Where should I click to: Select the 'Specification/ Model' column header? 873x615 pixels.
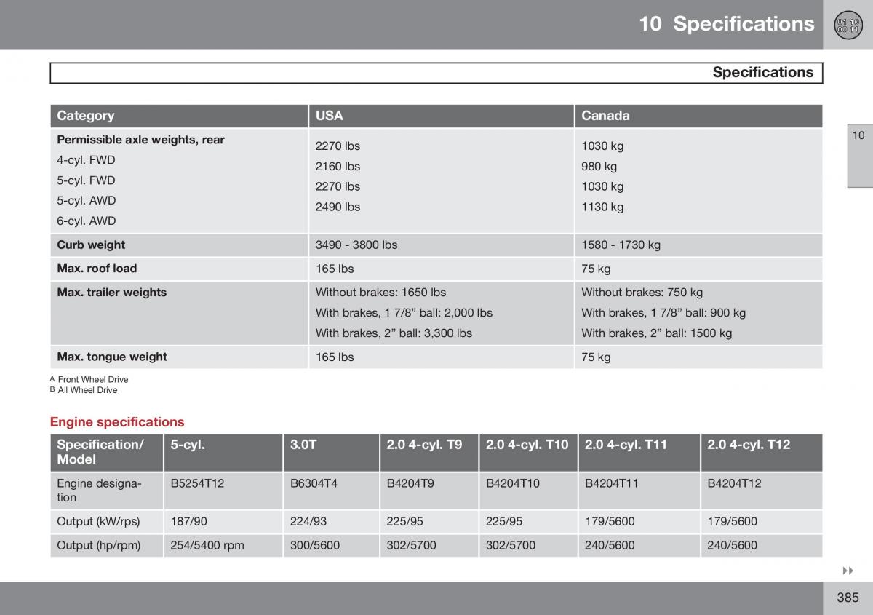click(106, 452)
